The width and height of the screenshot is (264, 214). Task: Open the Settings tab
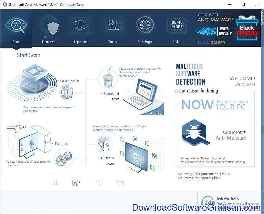coord(145,29)
